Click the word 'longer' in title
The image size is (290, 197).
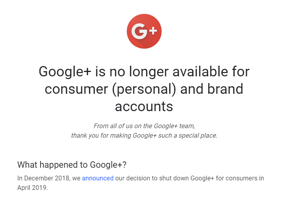coord(149,72)
